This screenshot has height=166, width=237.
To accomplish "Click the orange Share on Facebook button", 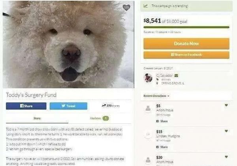I will point(186,55).
